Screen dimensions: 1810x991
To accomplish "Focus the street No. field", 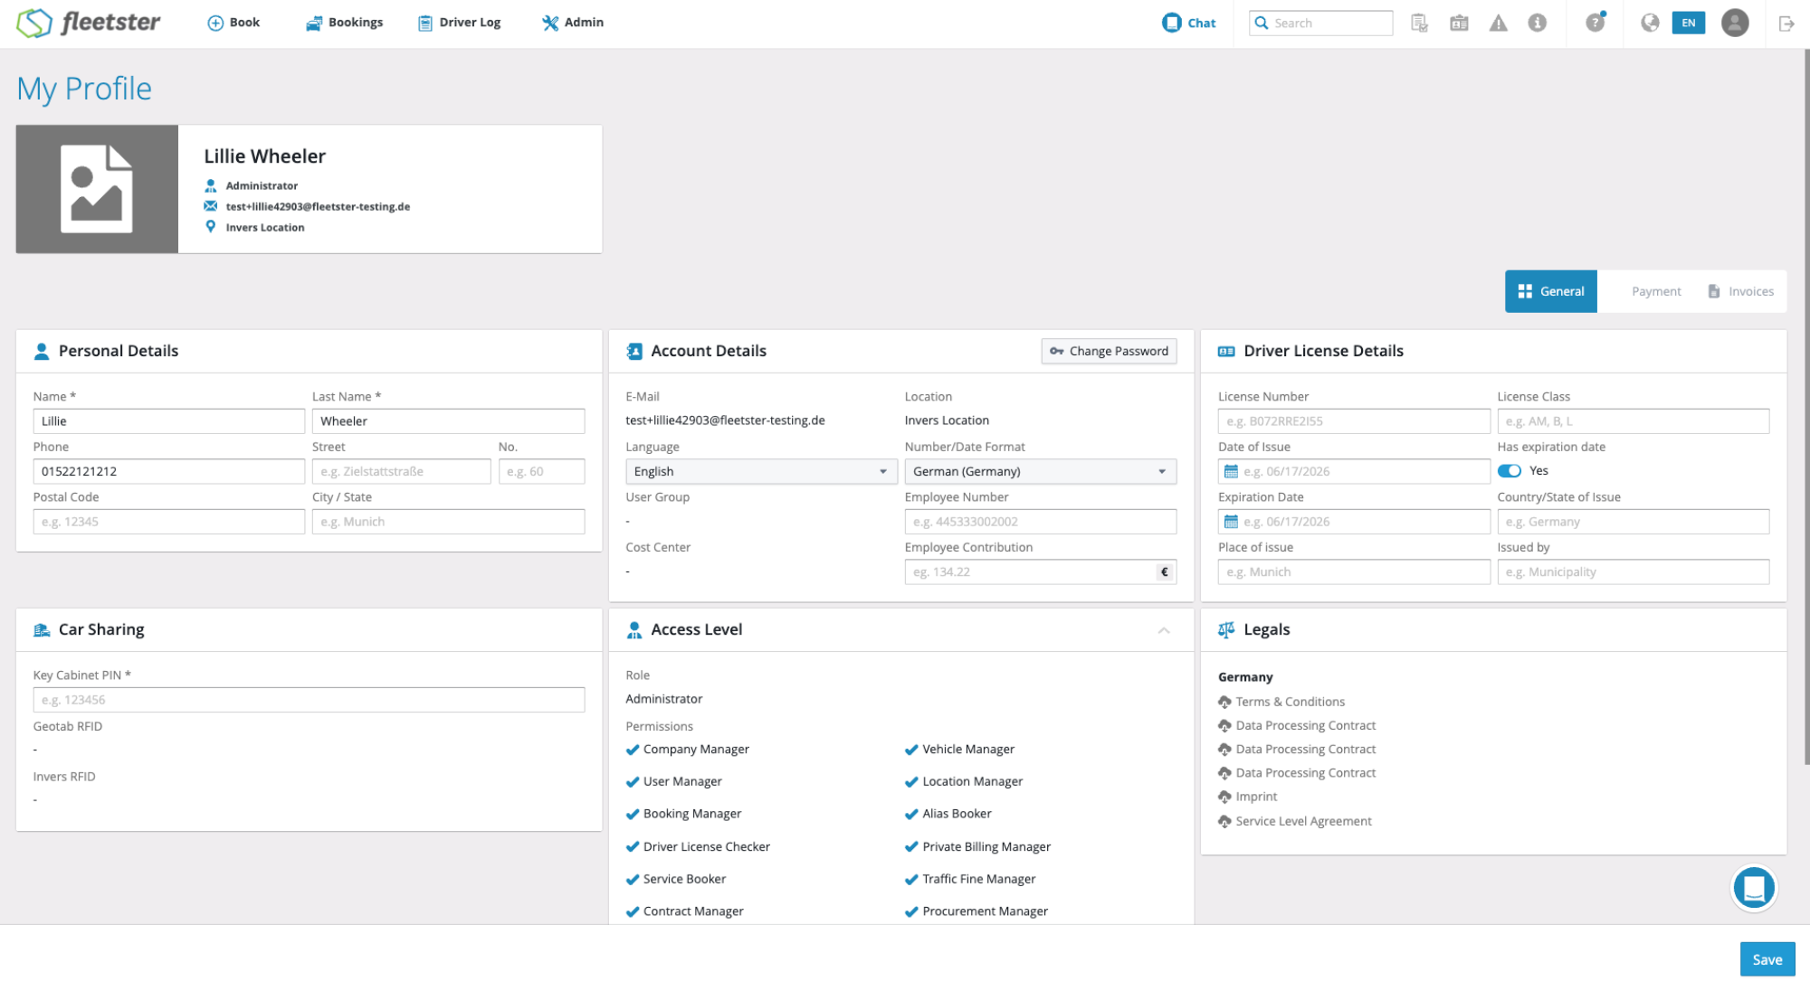I will (x=541, y=471).
